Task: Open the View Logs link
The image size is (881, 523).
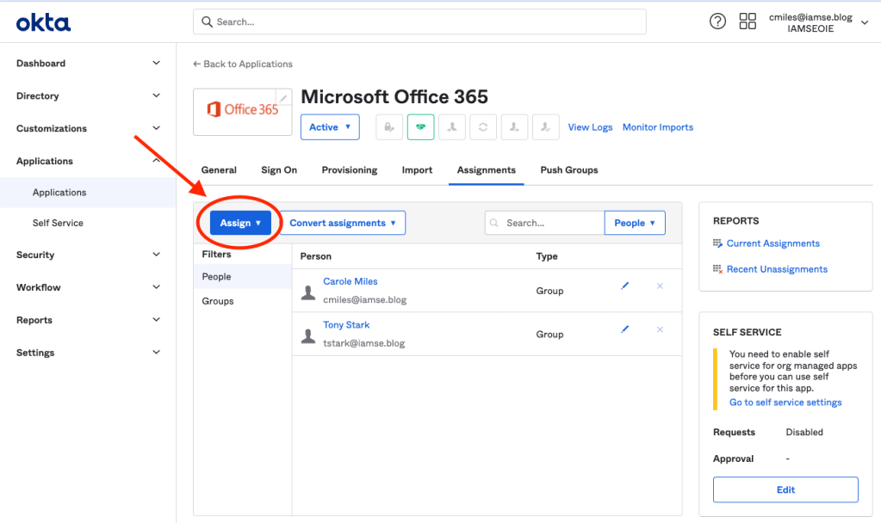Action: pos(590,127)
